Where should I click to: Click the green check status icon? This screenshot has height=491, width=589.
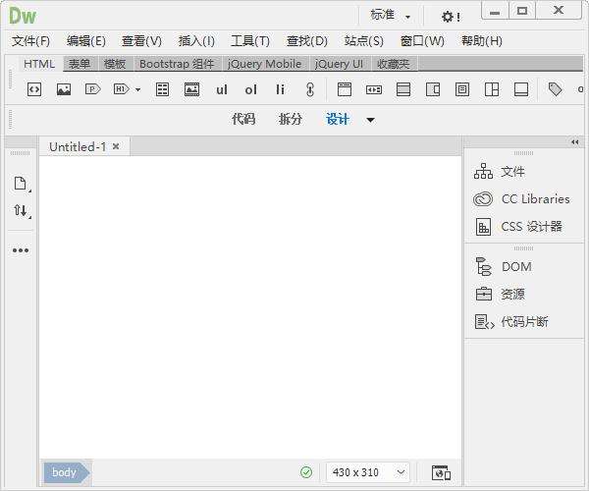pos(306,472)
